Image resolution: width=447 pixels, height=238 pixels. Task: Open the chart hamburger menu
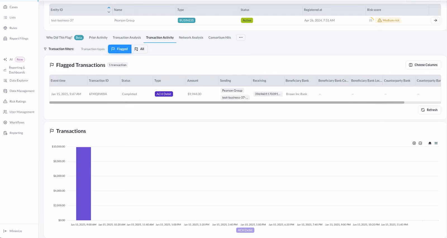(x=436, y=143)
